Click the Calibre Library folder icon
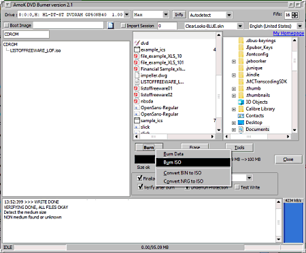The height and width of the screenshot is (253, 306). [241, 109]
